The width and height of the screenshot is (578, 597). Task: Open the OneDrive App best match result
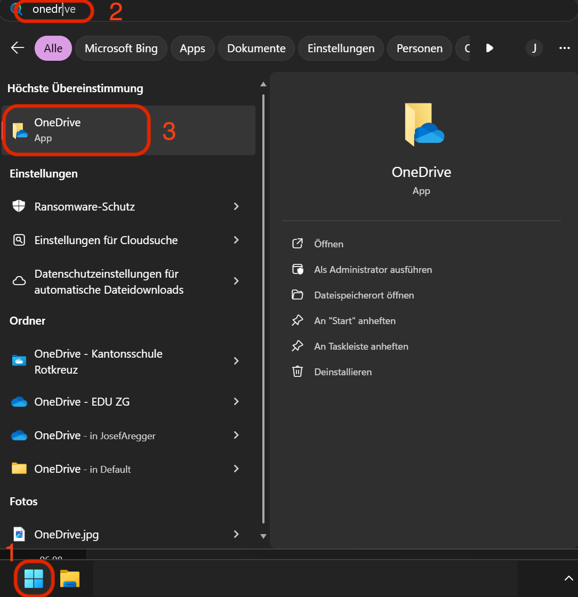pos(129,130)
